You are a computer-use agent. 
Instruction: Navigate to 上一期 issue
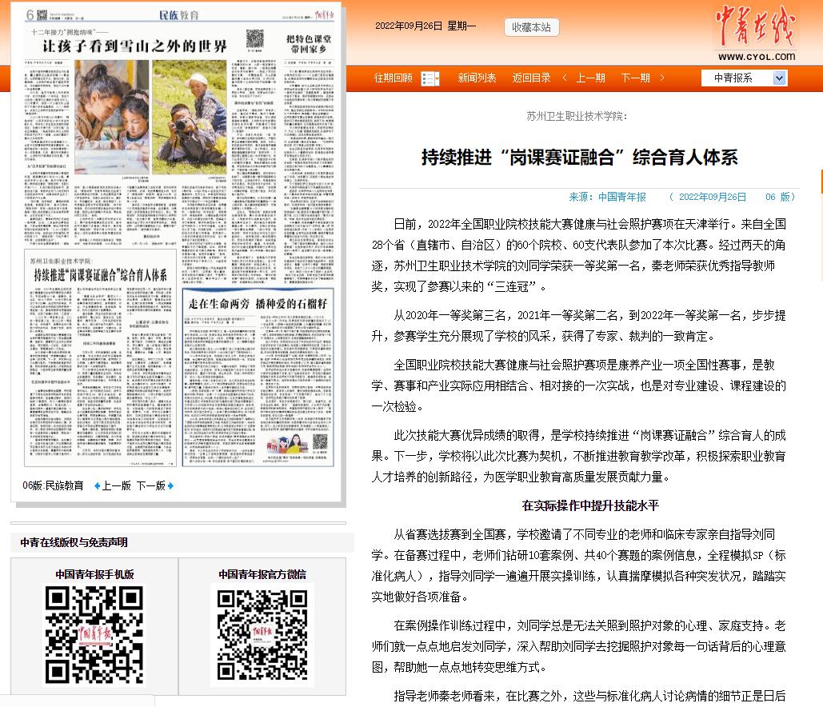coord(590,78)
